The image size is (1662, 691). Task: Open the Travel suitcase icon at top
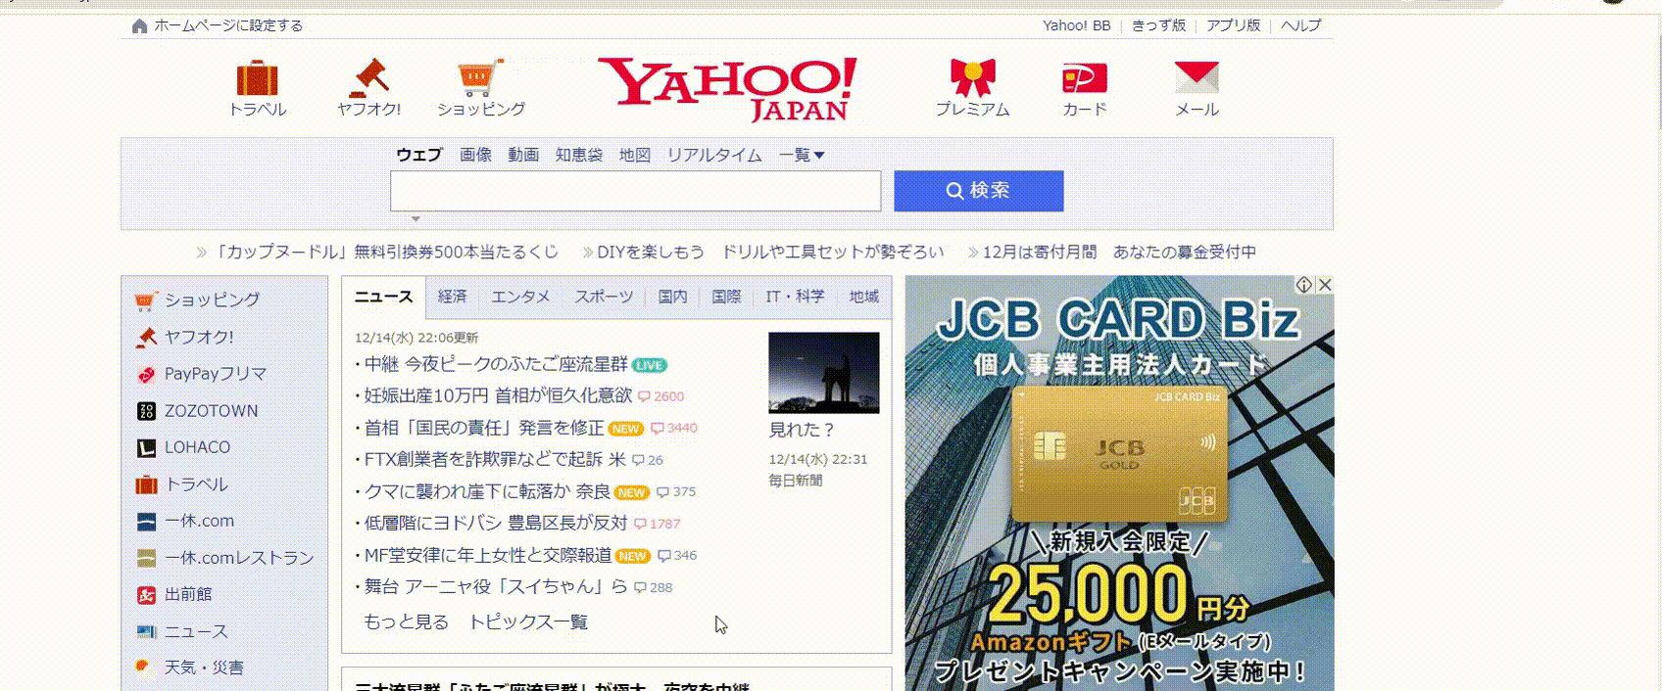pyautogui.click(x=257, y=78)
